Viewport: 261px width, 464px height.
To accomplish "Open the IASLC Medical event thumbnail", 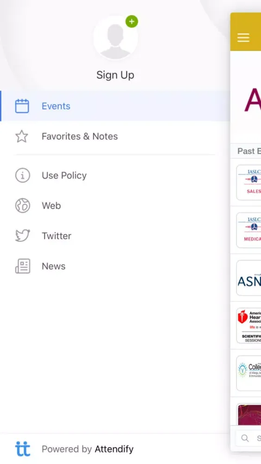I will (x=248, y=230).
